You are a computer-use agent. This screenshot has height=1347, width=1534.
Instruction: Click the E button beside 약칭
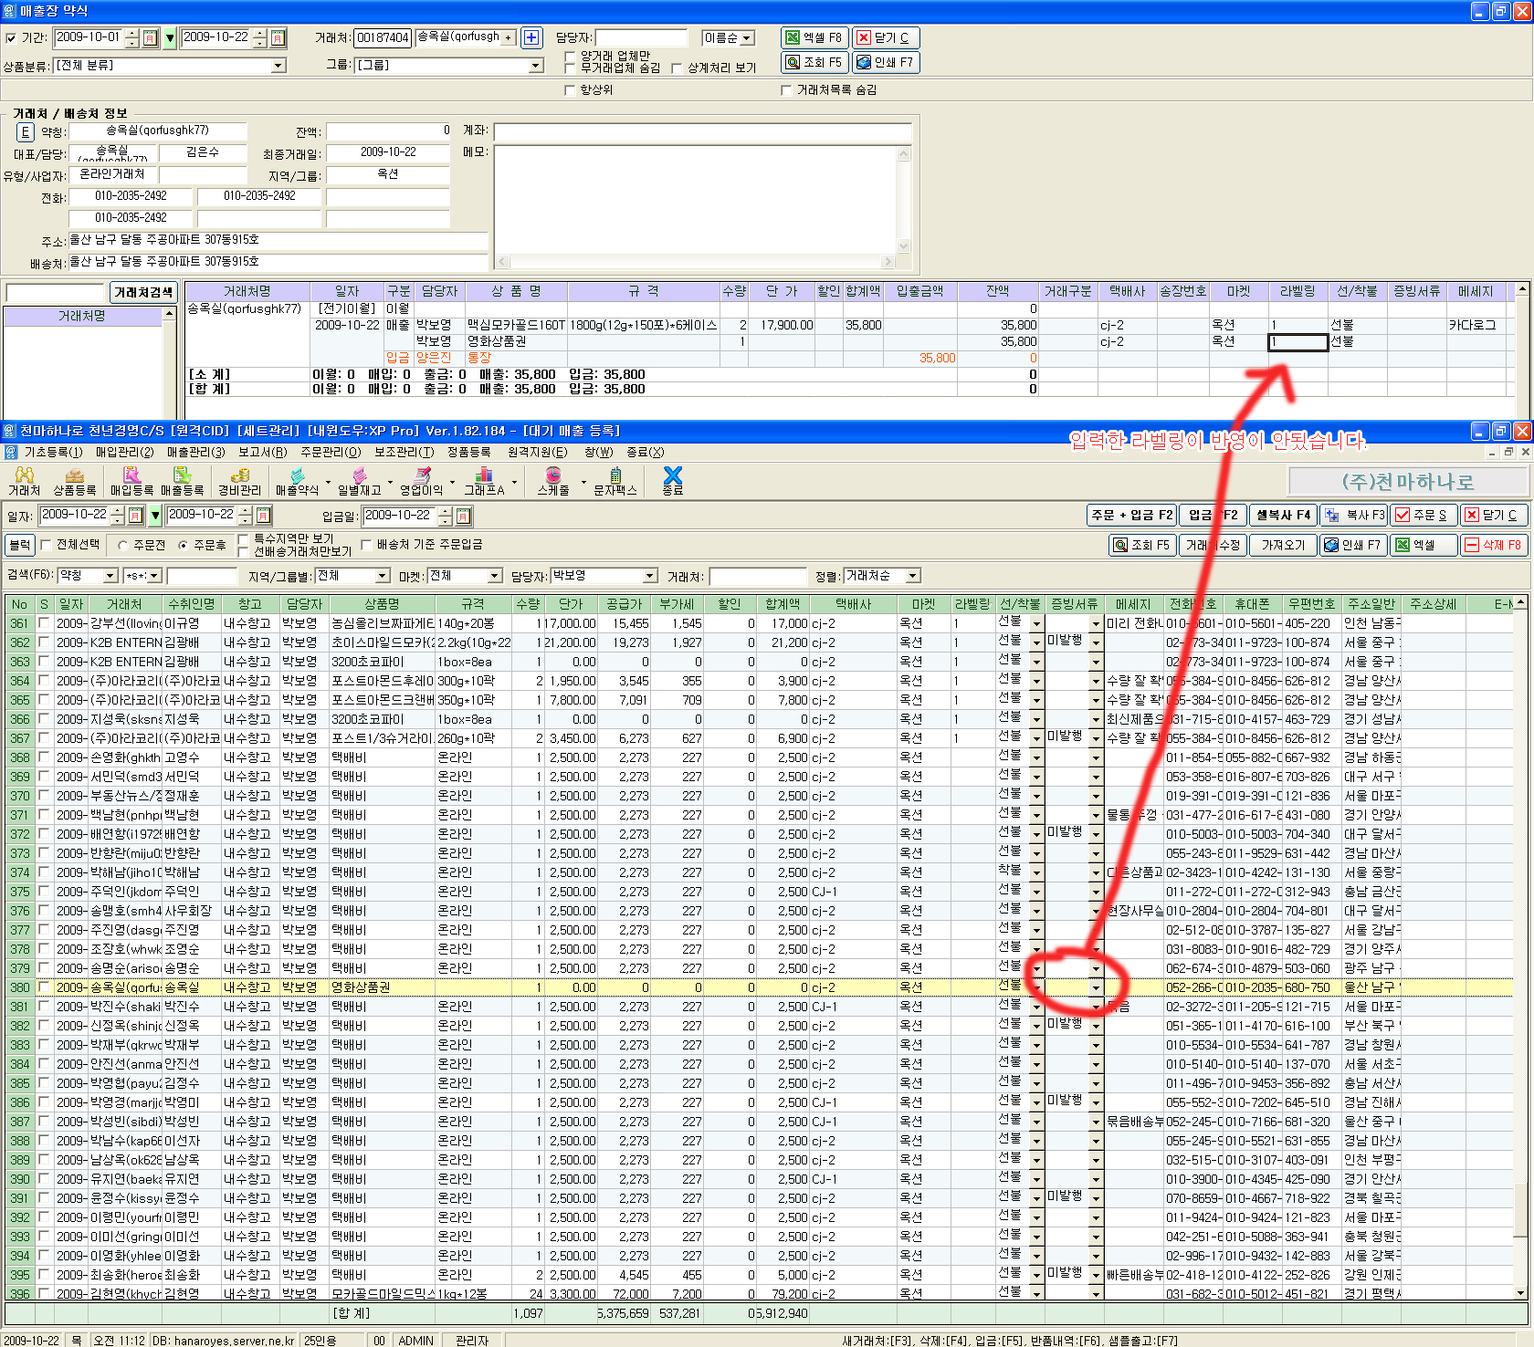(25, 132)
